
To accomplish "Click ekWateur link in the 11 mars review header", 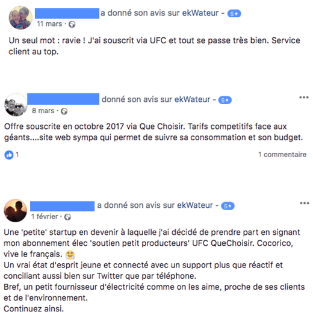I will (200, 13).
